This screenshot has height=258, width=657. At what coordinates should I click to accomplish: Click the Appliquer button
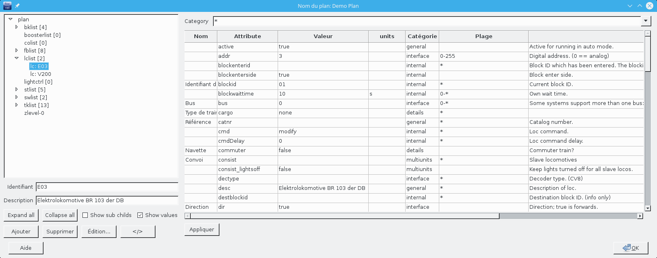click(x=202, y=230)
